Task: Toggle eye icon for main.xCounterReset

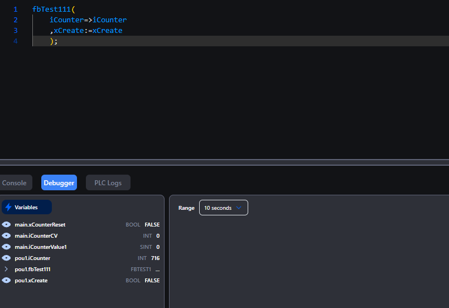Action: click(7, 224)
